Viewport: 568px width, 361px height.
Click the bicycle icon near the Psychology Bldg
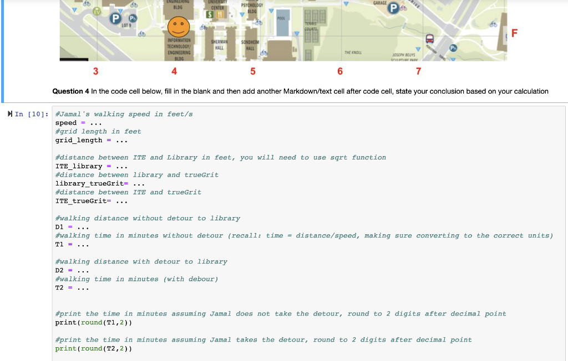click(x=258, y=23)
